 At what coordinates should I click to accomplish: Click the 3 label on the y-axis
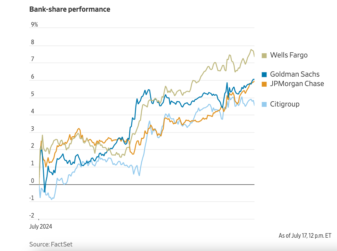point(32,129)
